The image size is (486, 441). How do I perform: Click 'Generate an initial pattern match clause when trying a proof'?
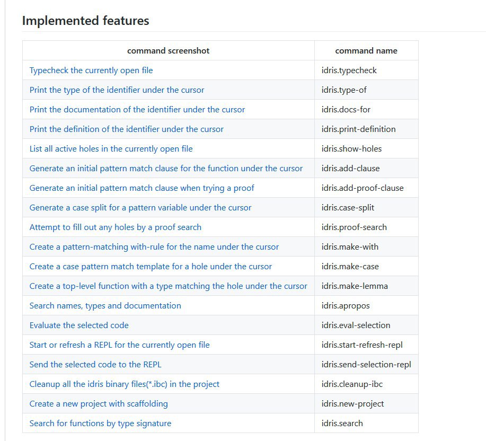(142, 188)
